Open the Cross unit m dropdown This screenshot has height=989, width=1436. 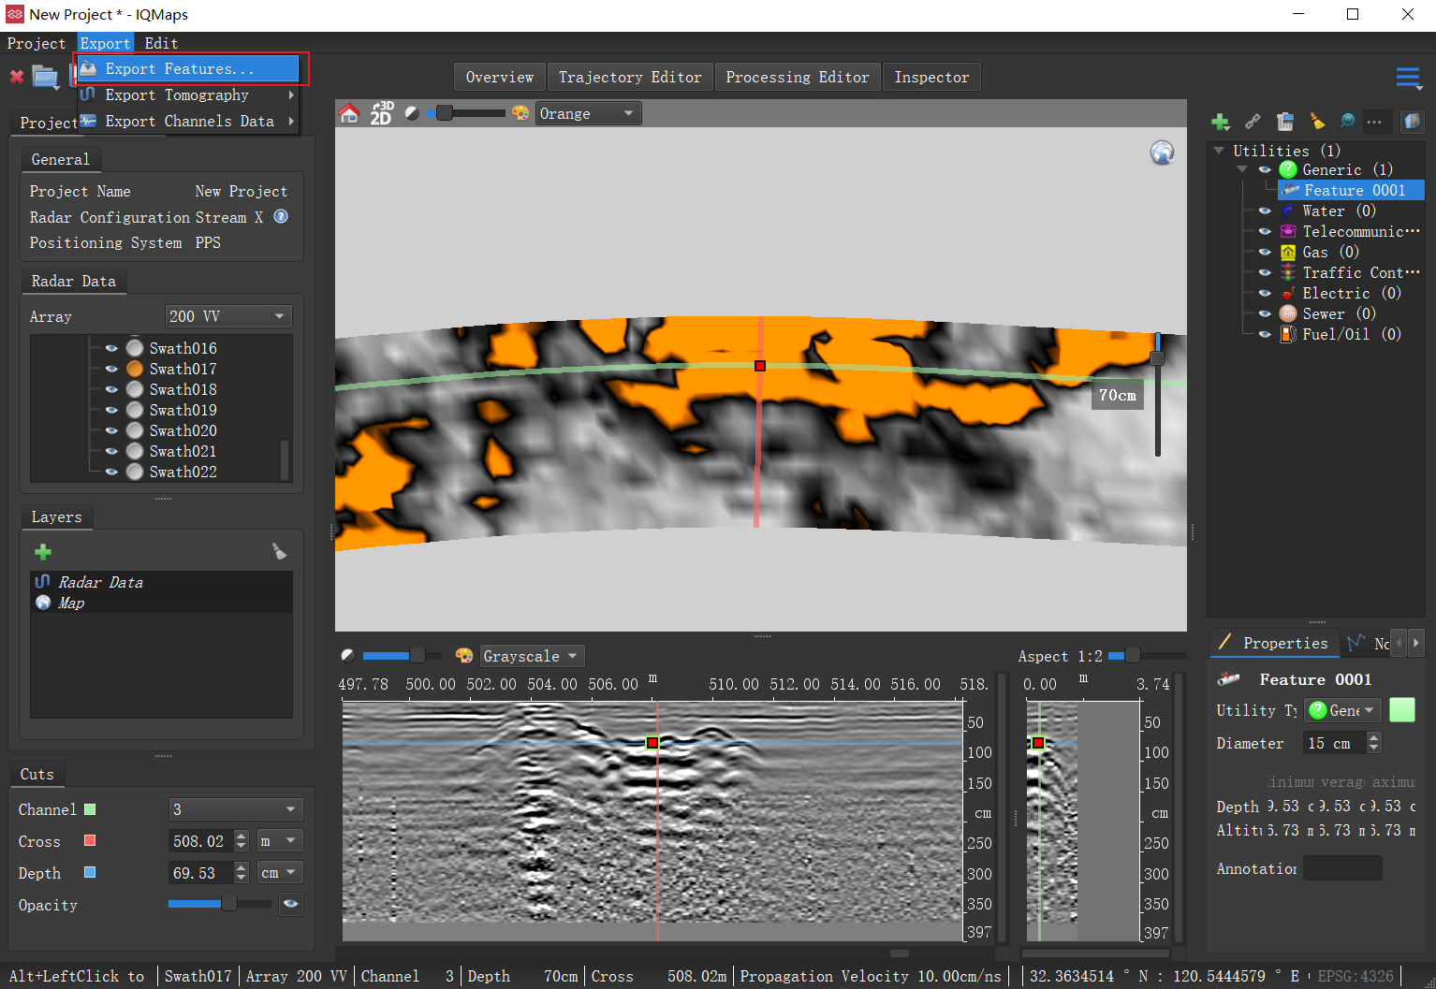(x=279, y=840)
